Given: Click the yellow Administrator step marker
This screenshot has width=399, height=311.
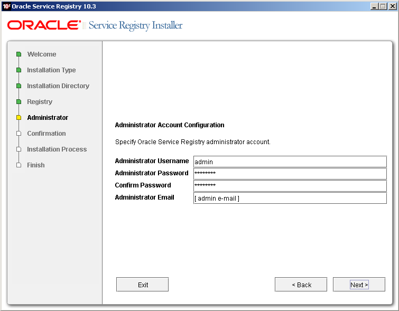Looking at the screenshot, I should point(18,118).
